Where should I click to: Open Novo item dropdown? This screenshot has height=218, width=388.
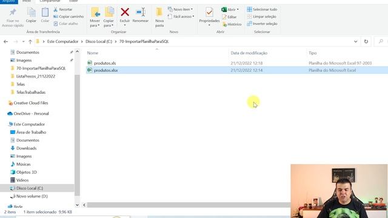pyautogui.click(x=181, y=10)
